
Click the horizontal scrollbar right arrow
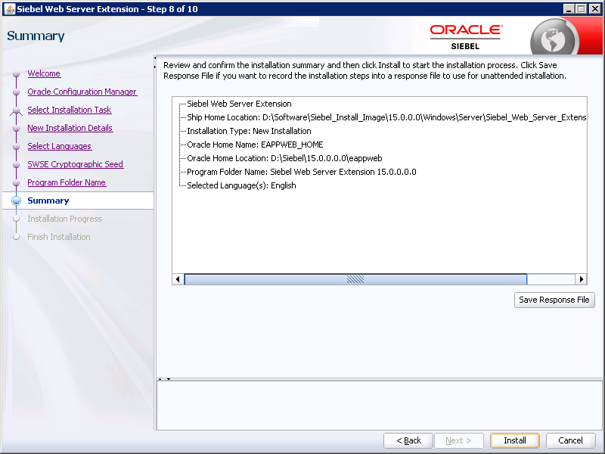pos(581,279)
